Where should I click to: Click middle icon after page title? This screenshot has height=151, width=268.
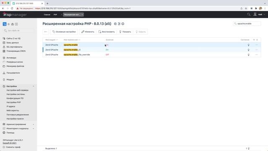tap(119, 24)
